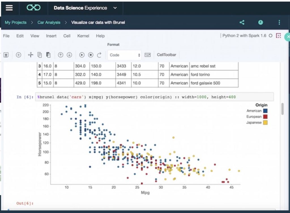Open the Car Analysis project link
Screen dimensions: 290x213
49,22
